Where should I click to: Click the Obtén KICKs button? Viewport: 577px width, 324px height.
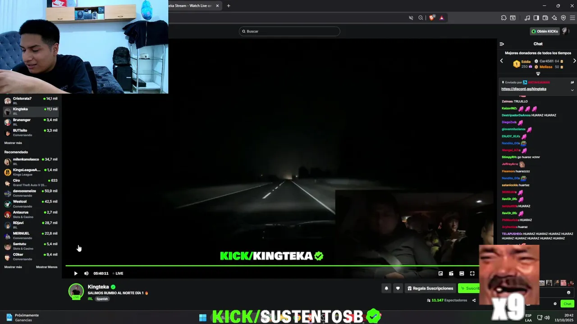click(x=545, y=31)
